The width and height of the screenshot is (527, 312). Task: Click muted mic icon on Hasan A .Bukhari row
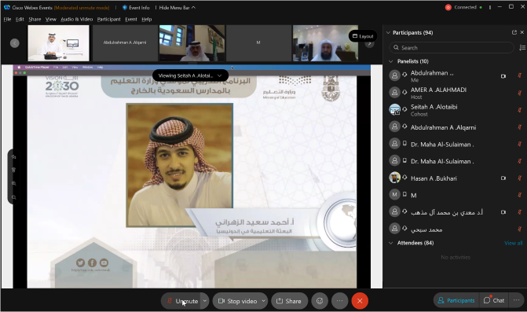pyautogui.click(x=519, y=178)
